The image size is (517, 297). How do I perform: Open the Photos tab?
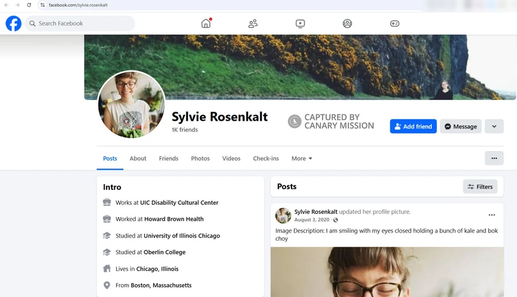(200, 158)
